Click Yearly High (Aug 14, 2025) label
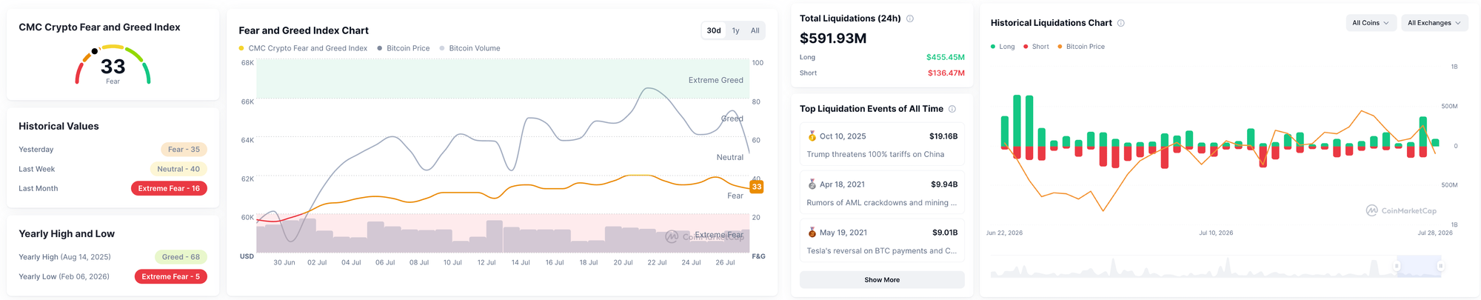The height and width of the screenshot is (300, 1481). (x=64, y=257)
